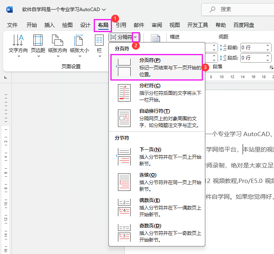This screenshot has width=274, height=254.
Task: Click the document text 本站里的视
Action: pyautogui.click(x=259, y=150)
